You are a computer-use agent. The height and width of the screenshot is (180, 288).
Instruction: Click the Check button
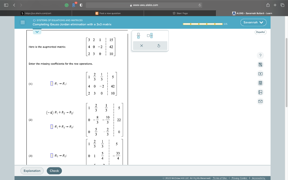(54, 171)
